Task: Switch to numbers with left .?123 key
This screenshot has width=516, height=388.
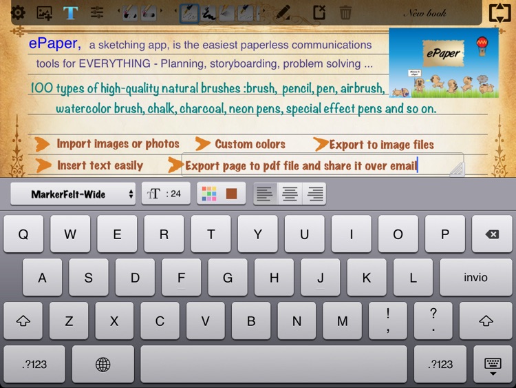Action: pyautogui.click(x=34, y=365)
